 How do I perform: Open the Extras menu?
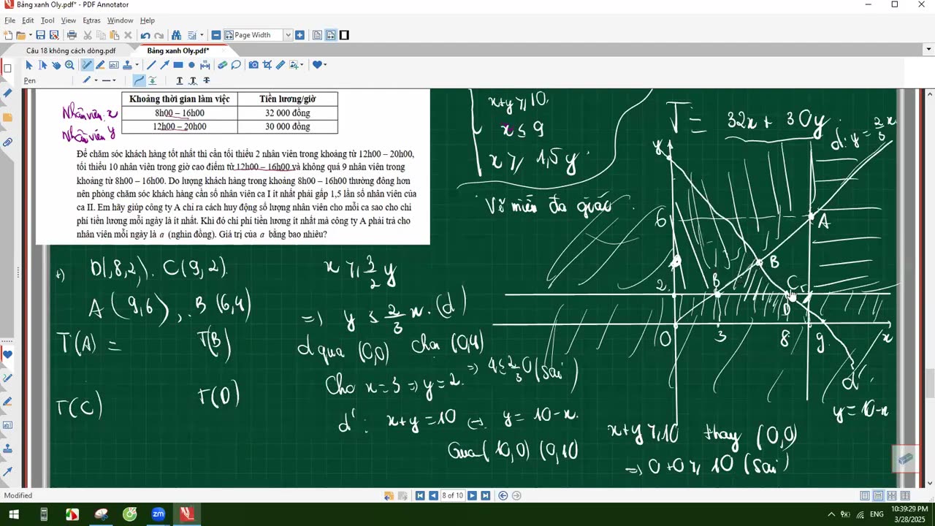(x=92, y=20)
